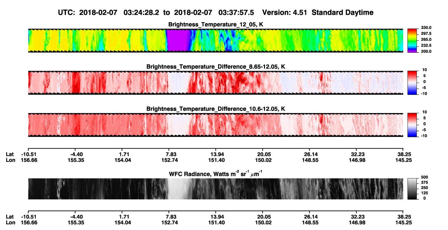
Task: Click the 'Lon' label beneath the 10.6-12.05 panel
Action: [x=10, y=160]
